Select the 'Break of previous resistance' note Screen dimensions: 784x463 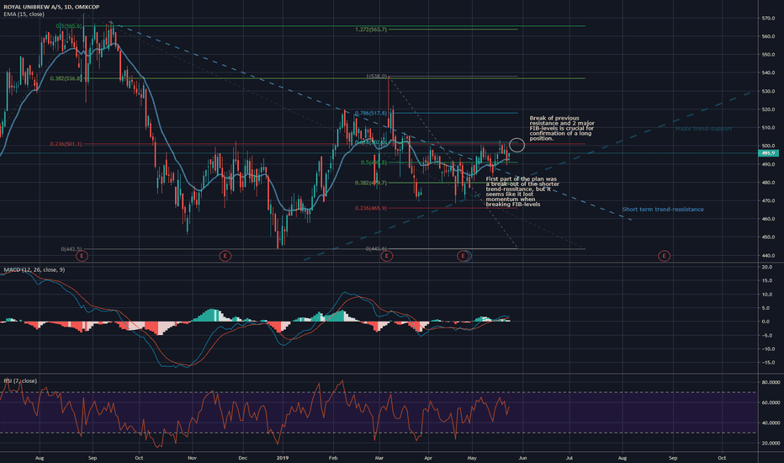pos(562,128)
